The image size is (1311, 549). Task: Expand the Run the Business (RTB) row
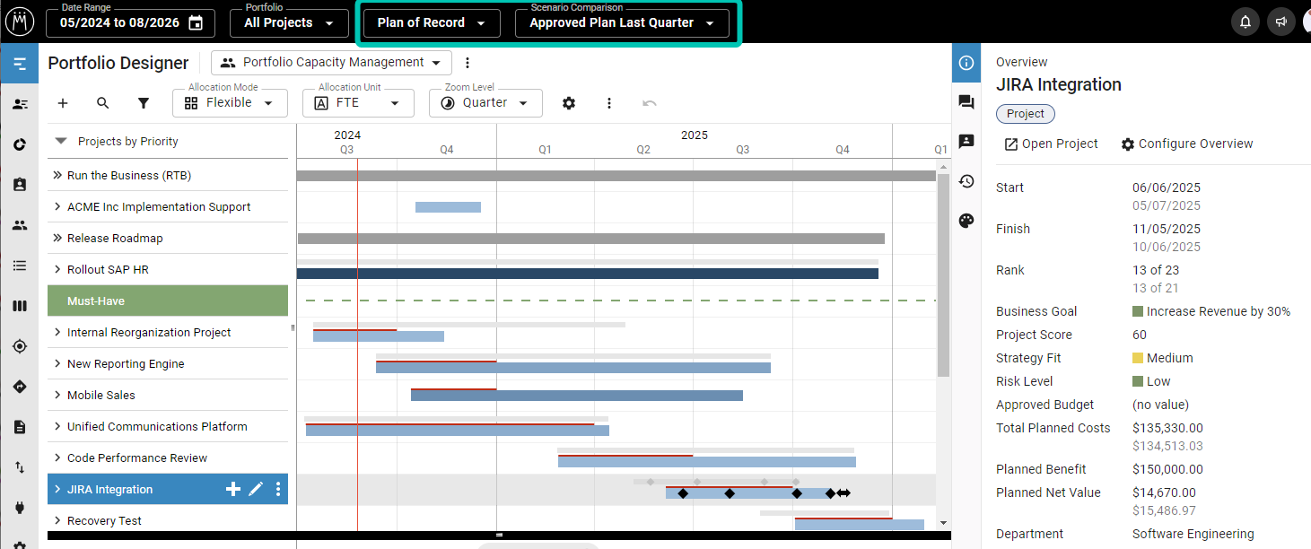(x=58, y=175)
